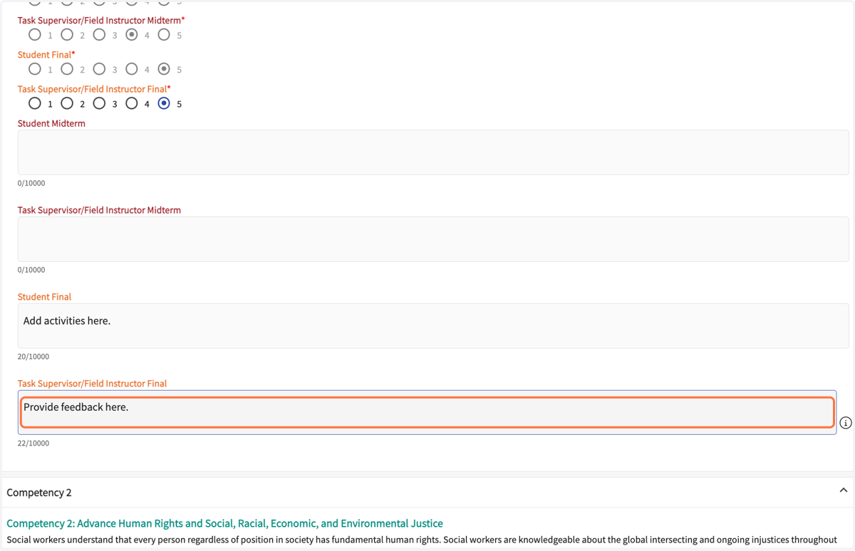
Task: Choose rating 2 for Student Final
Action: [67, 69]
